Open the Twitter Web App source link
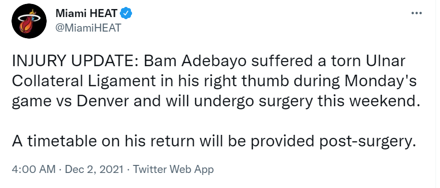The image size is (440, 188). point(173,169)
